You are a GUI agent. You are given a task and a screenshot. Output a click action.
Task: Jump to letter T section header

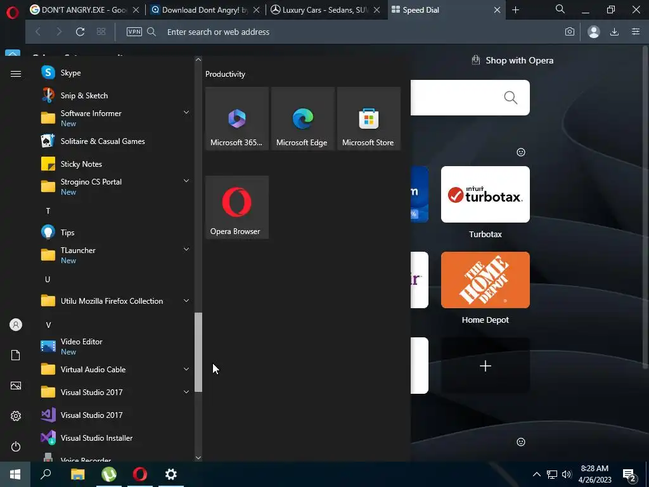[x=48, y=211]
